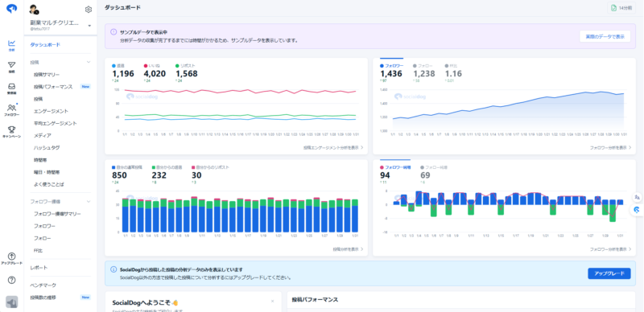Screen dimensions: 644x312
Task: Open FF比 item in the sidebar
Action: coord(38,250)
